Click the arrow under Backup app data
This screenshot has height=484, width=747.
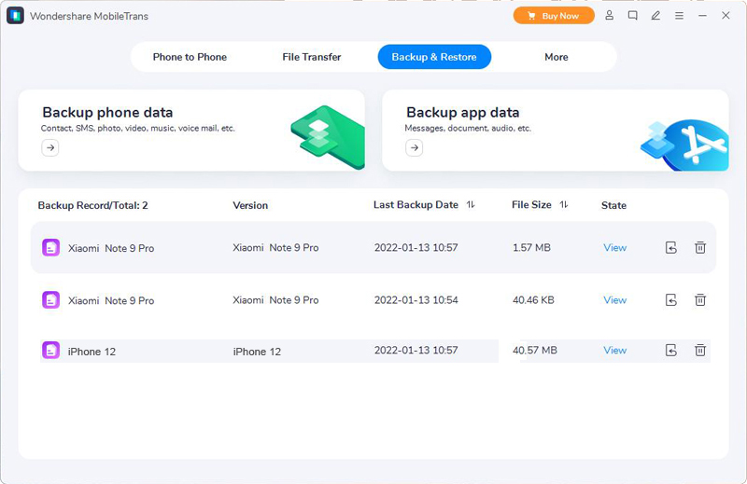point(414,147)
